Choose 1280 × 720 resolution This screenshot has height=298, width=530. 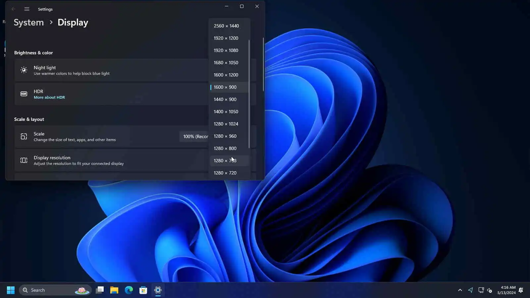[x=230, y=173]
